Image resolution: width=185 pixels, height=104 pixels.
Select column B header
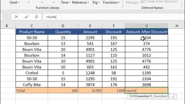[x=7, y=26]
